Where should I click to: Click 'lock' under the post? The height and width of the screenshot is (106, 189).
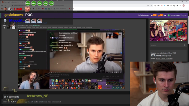[71, 28]
